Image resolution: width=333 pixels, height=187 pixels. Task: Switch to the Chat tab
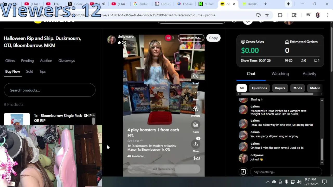pyautogui.click(x=251, y=74)
